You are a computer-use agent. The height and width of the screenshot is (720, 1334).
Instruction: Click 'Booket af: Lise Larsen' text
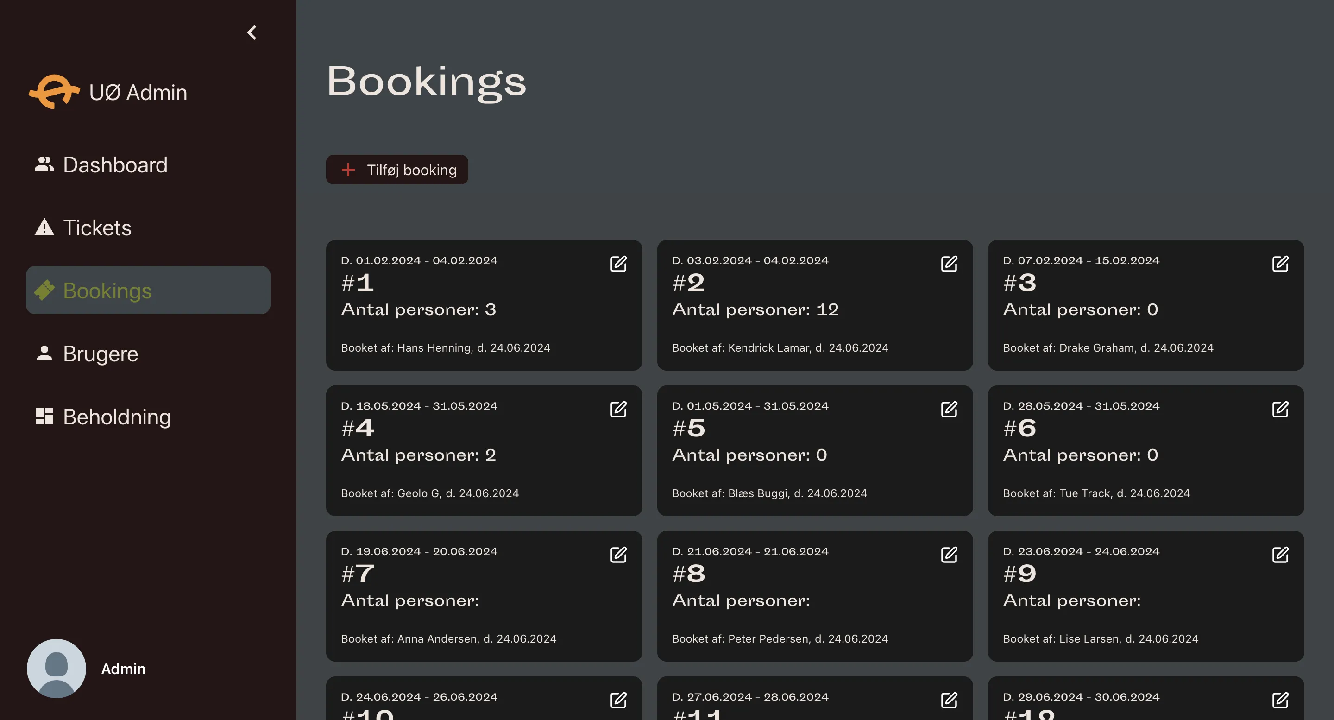(x=1101, y=639)
